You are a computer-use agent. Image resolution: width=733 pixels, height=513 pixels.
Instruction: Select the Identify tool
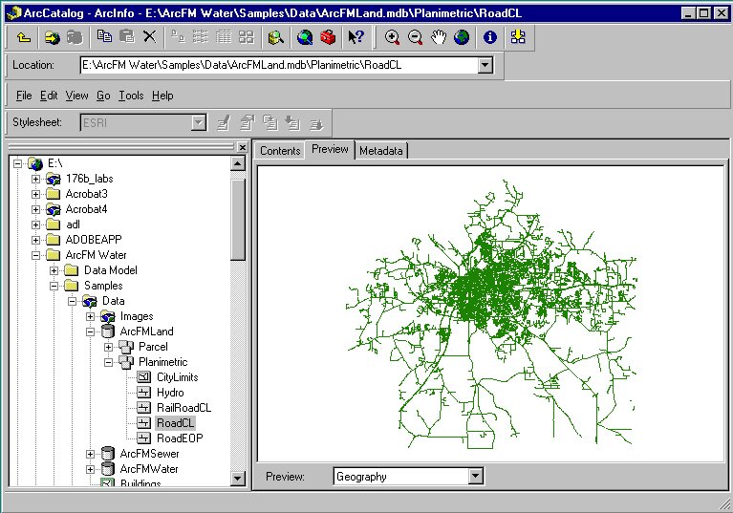(490, 37)
